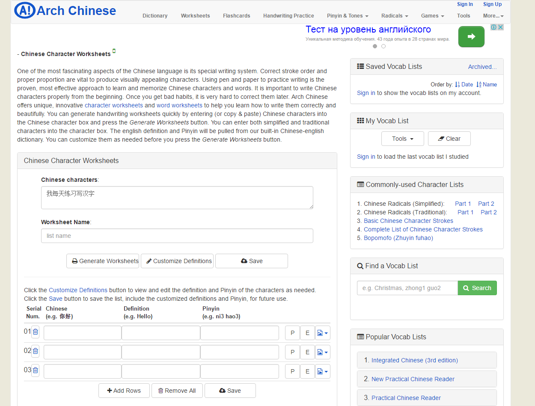Sort saved vocab lists by Date
Screen dimensions: 535x406
(464, 85)
